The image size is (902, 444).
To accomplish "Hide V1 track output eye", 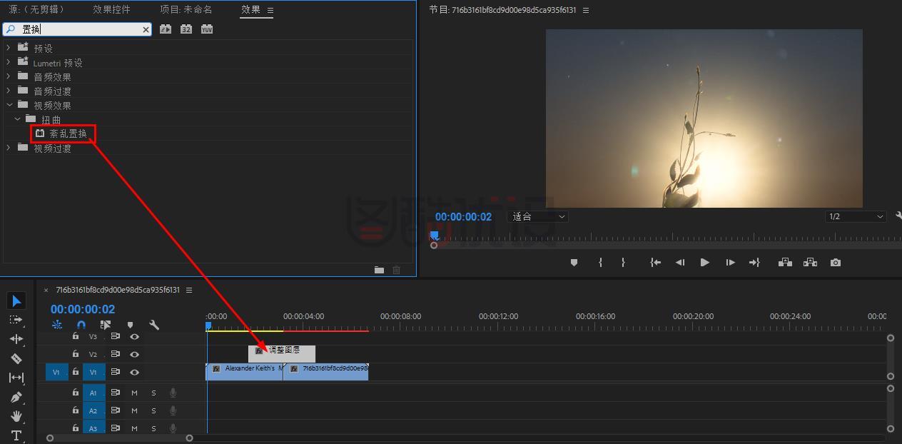I will (134, 372).
